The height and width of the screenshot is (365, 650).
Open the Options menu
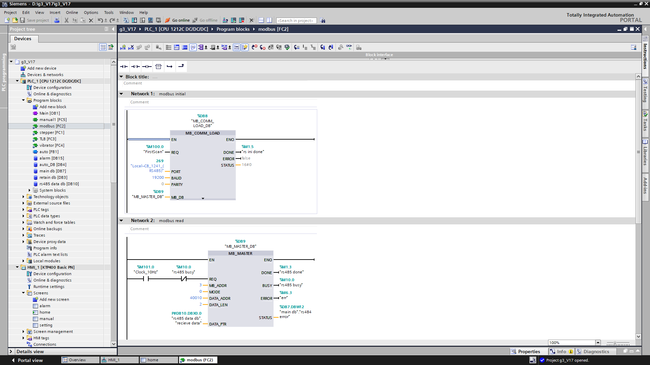click(x=91, y=13)
